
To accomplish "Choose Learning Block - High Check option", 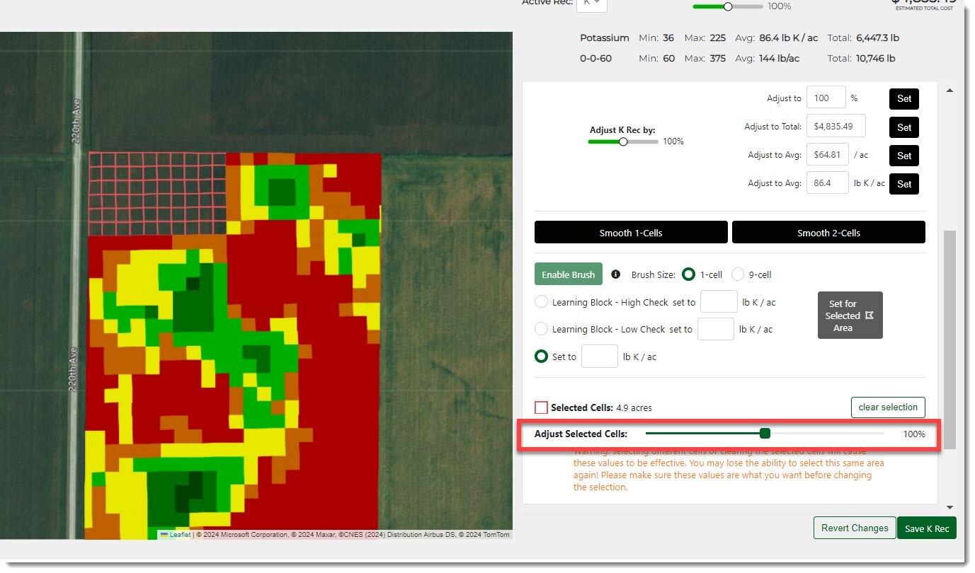I will pyautogui.click(x=542, y=302).
